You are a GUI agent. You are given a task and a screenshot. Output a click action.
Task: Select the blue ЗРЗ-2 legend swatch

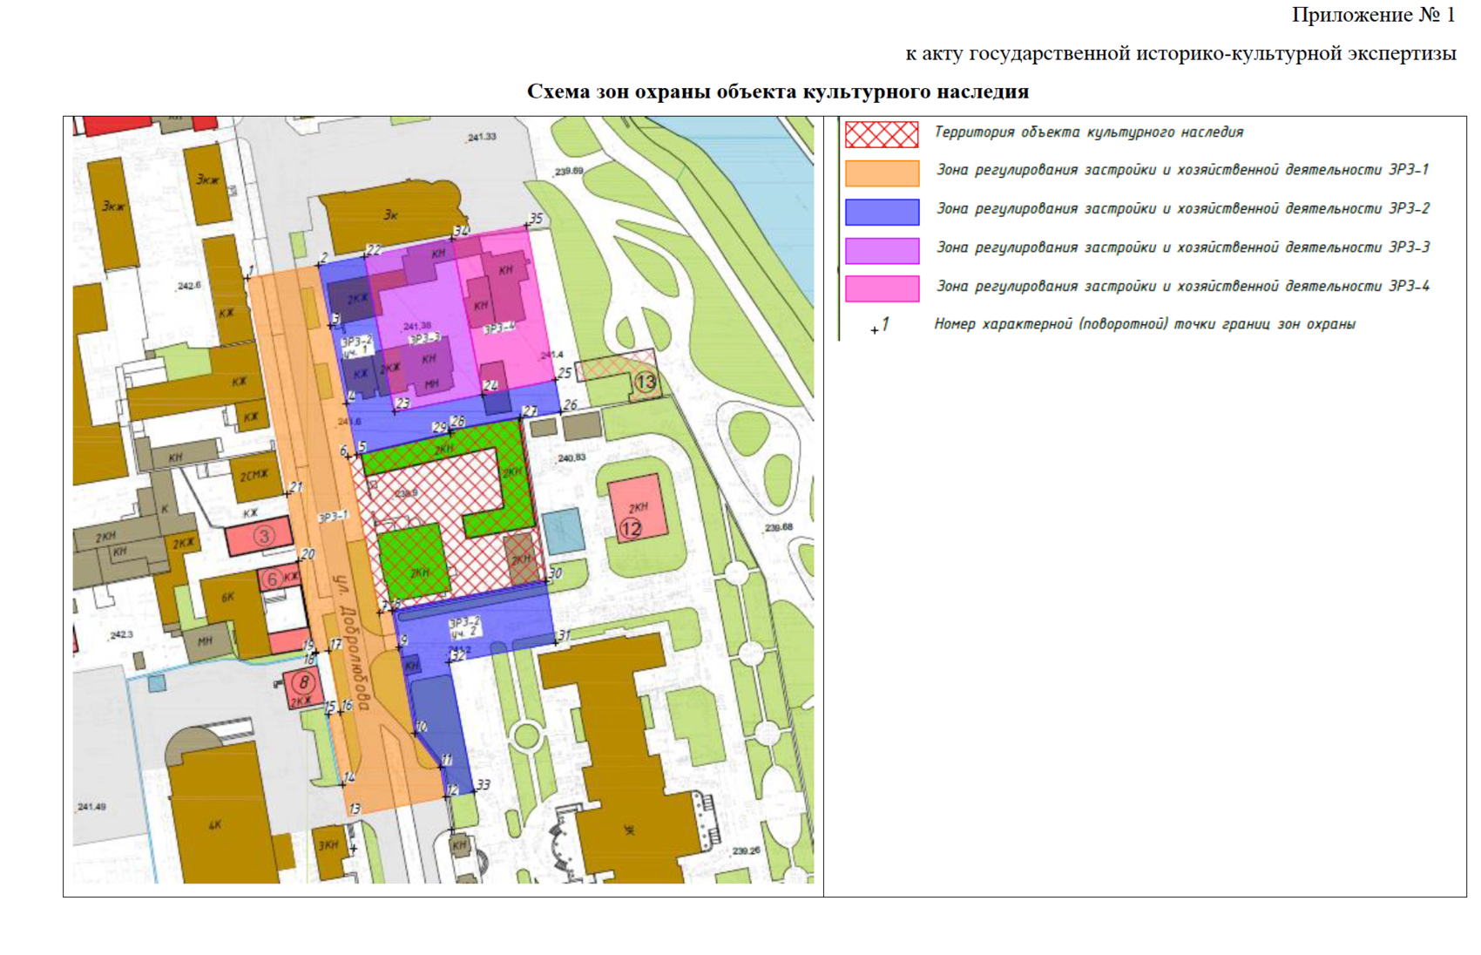click(882, 212)
